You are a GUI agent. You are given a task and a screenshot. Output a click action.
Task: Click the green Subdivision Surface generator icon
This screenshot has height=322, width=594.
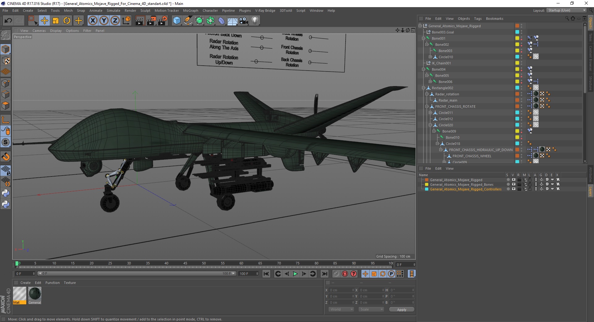[x=199, y=21]
